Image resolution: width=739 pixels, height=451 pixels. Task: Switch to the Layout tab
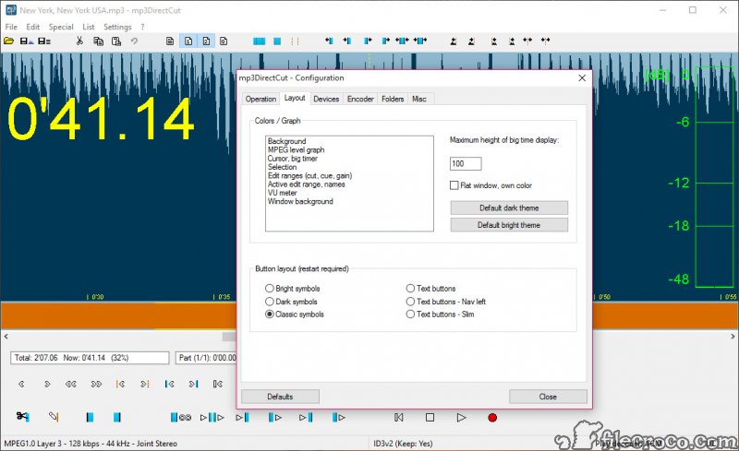(295, 98)
